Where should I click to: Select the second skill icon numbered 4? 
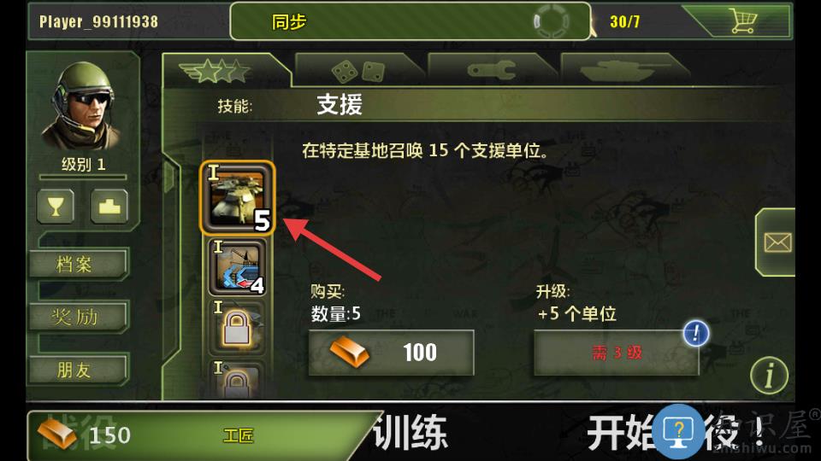[237, 267]
